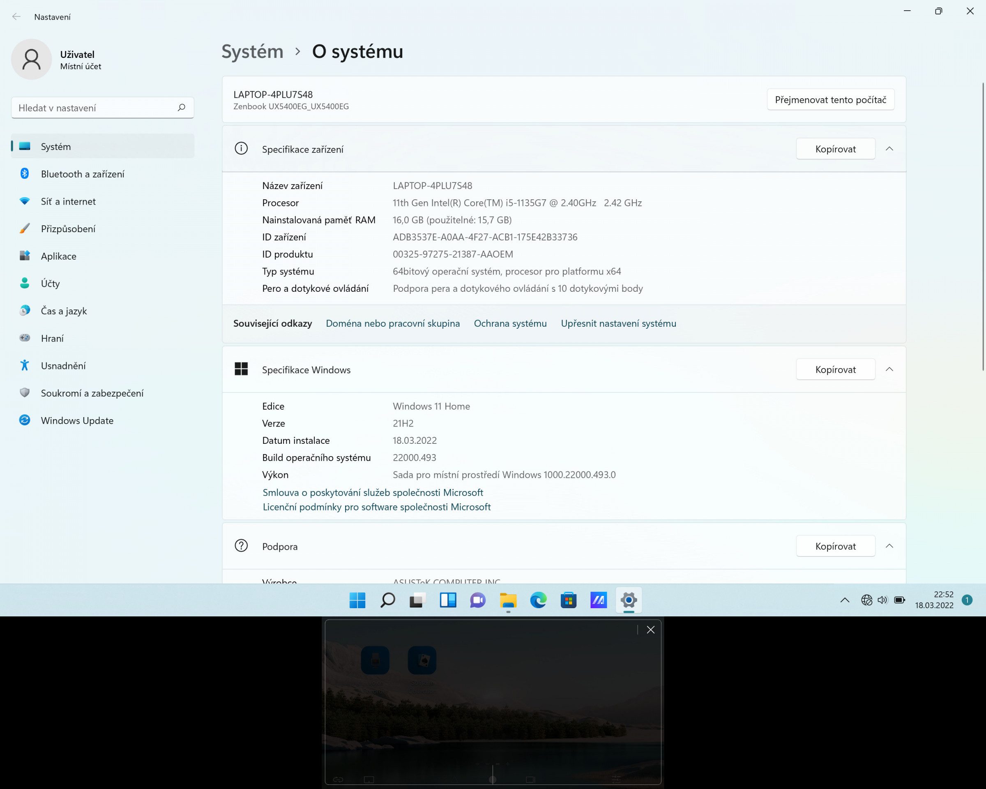Screen dimensions: 986x789
Task: Open the clock showing 22:52
Action: pyautogui.click(x=934, y=600)
